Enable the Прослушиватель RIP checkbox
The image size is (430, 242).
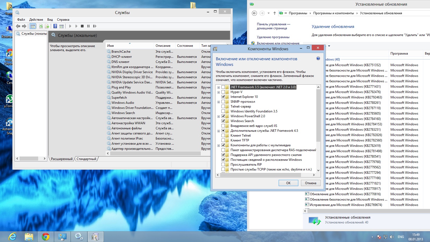click(223, 165)
